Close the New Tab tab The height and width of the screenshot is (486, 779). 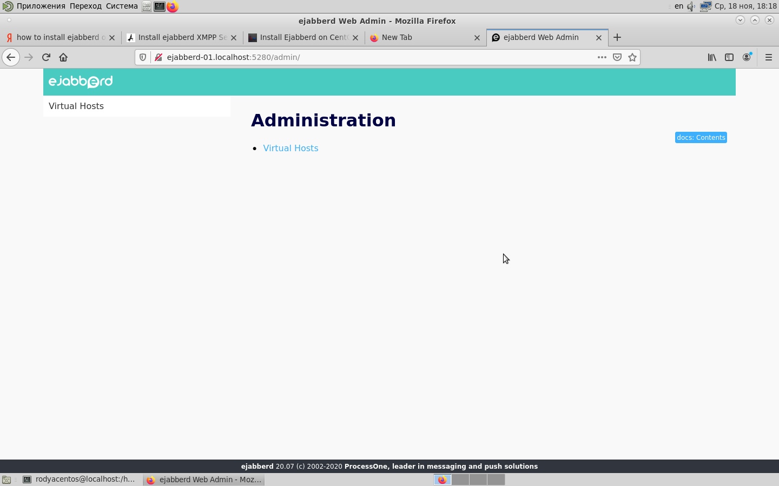(x=477, y=38)
